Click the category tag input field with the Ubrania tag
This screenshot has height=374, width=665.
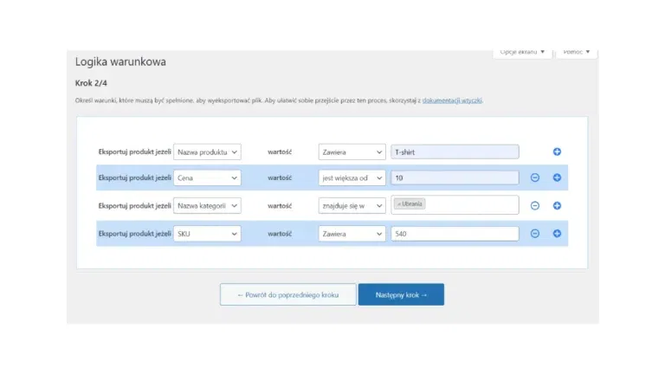455,205
